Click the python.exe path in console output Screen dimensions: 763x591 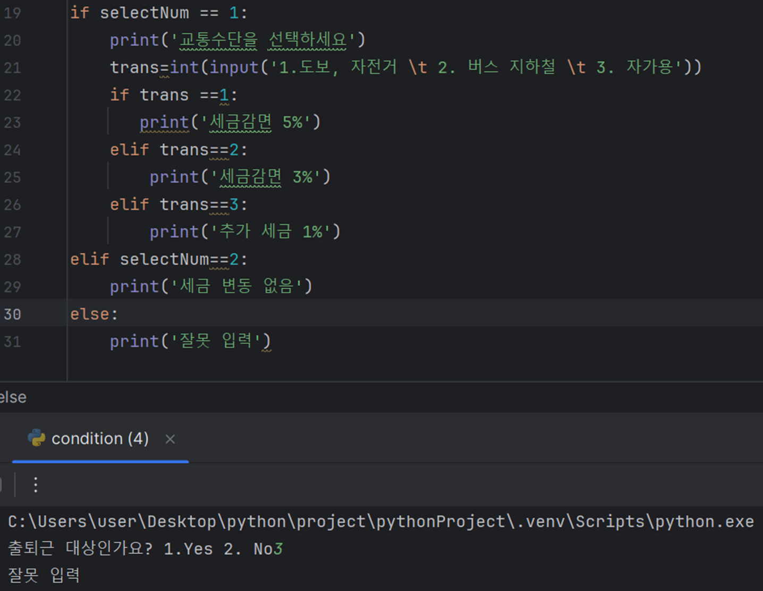pos(381,521)
